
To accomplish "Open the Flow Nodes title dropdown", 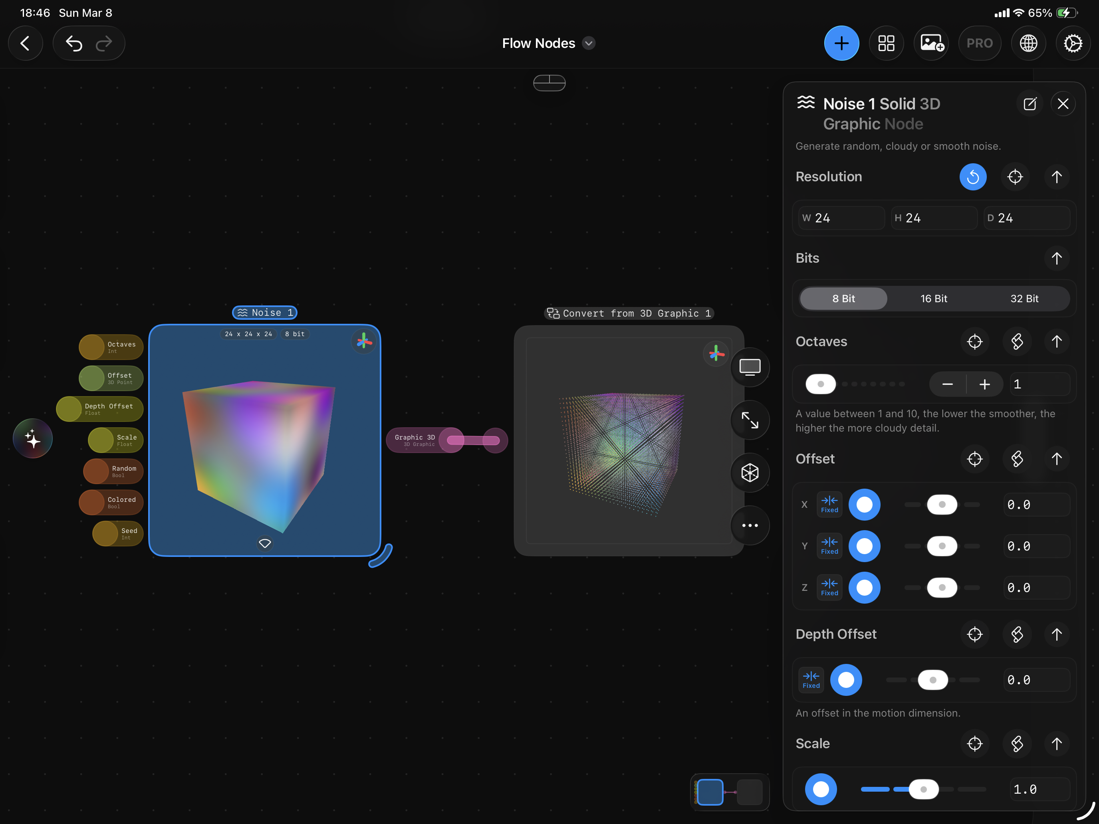I will (589, 43).
